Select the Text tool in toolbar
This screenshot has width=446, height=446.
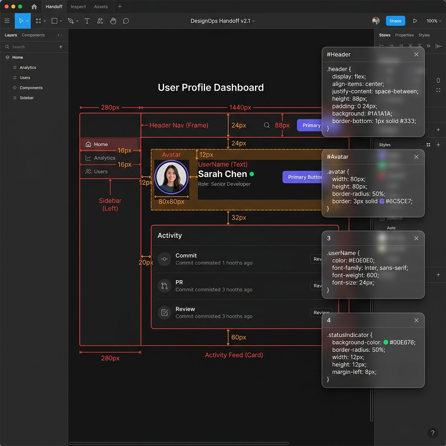(x=87, y=21)
